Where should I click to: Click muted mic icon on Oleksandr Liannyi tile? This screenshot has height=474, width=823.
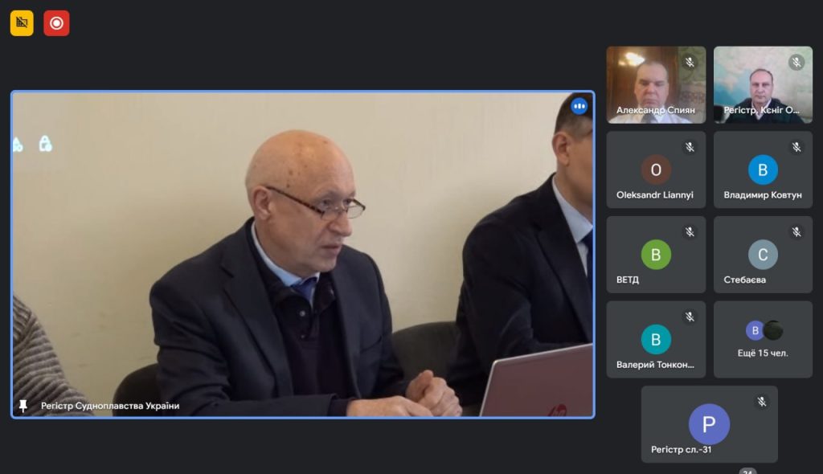coord(690,147)
